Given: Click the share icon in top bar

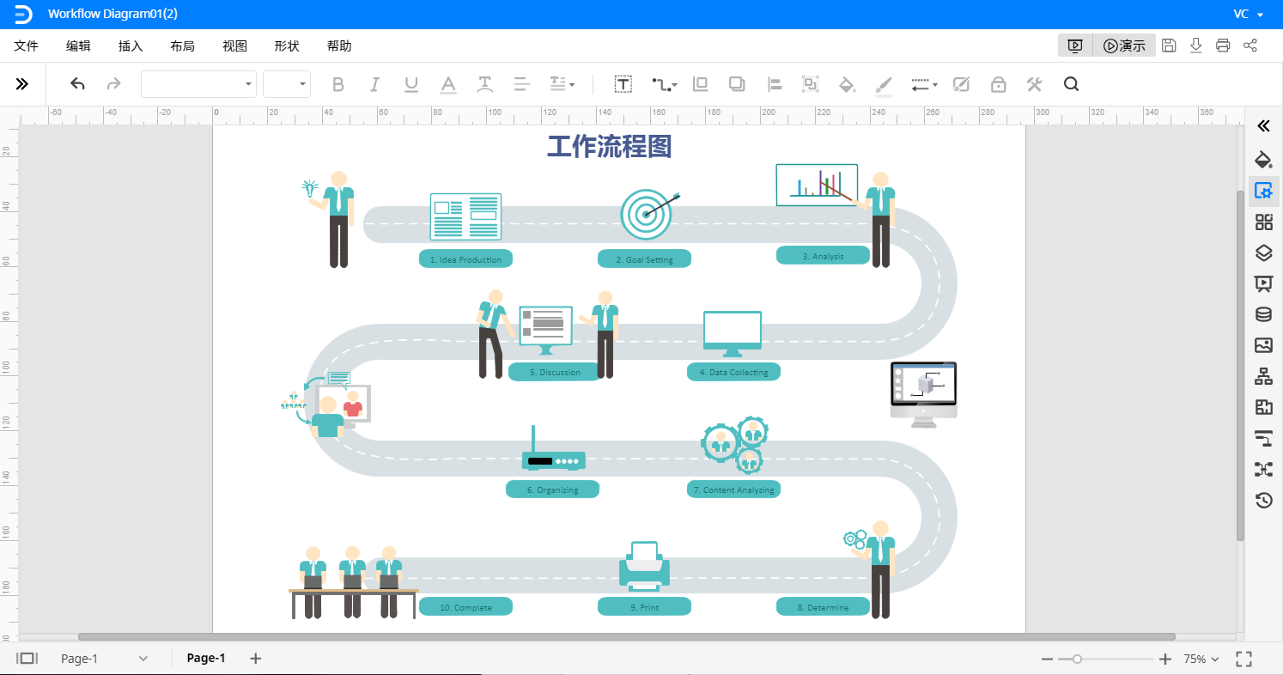Looking at the screenshot, I should pyautogui.click(x=1250, y=46).
